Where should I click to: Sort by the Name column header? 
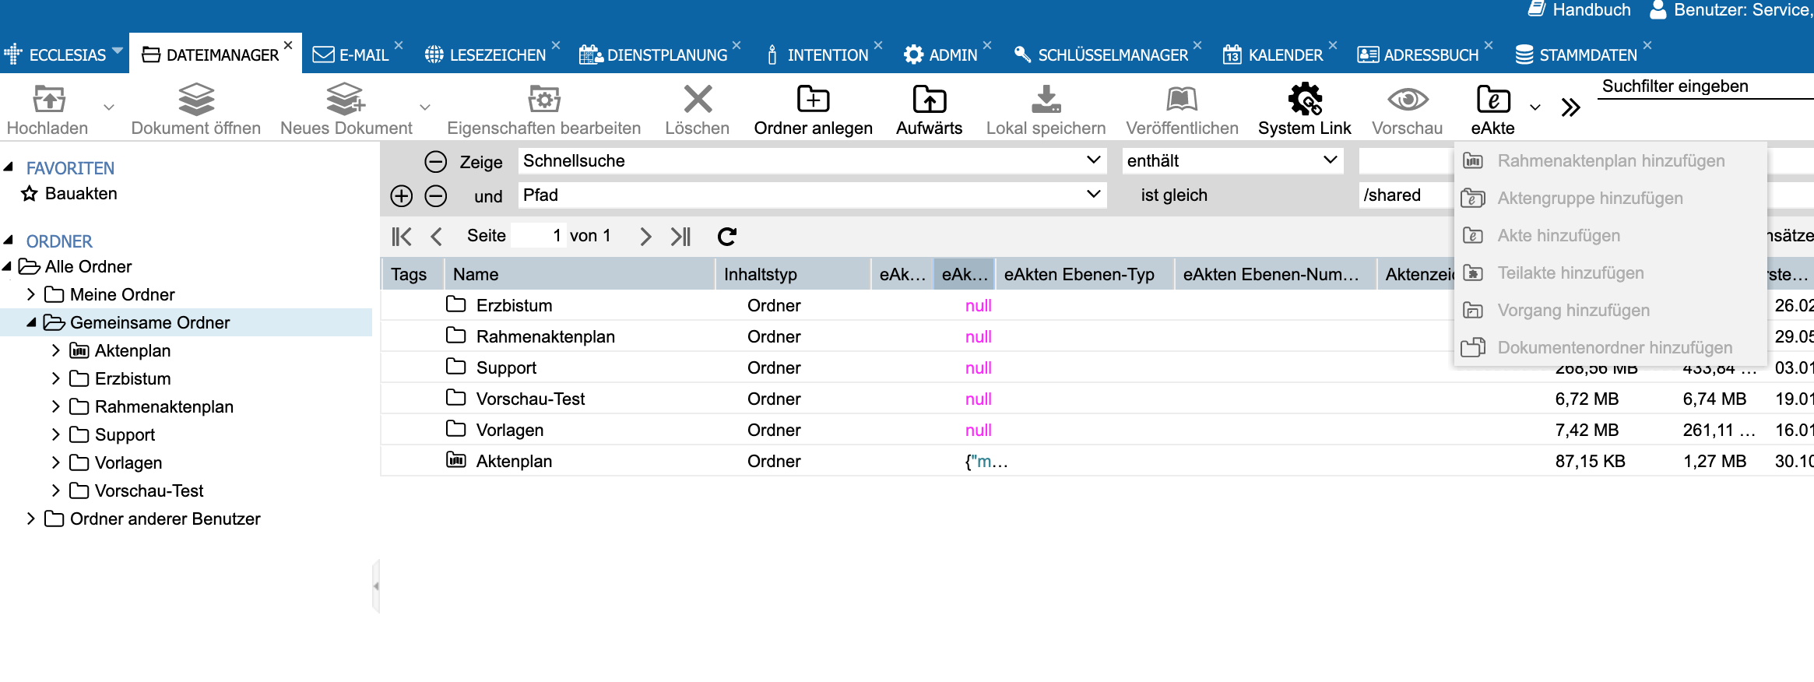tap(578, 274)
